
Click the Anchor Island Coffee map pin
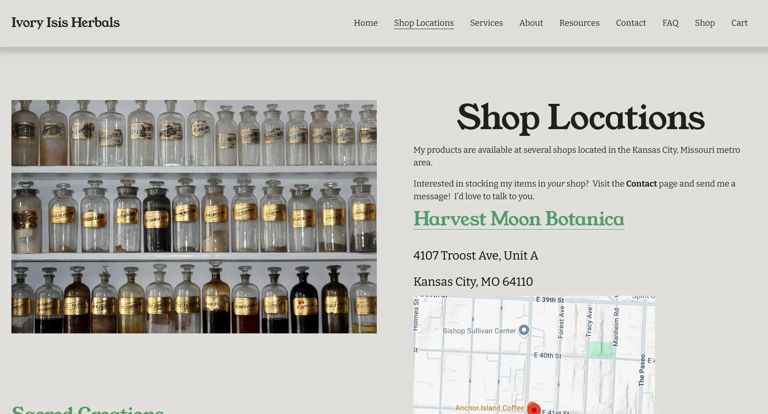[533, 409]
